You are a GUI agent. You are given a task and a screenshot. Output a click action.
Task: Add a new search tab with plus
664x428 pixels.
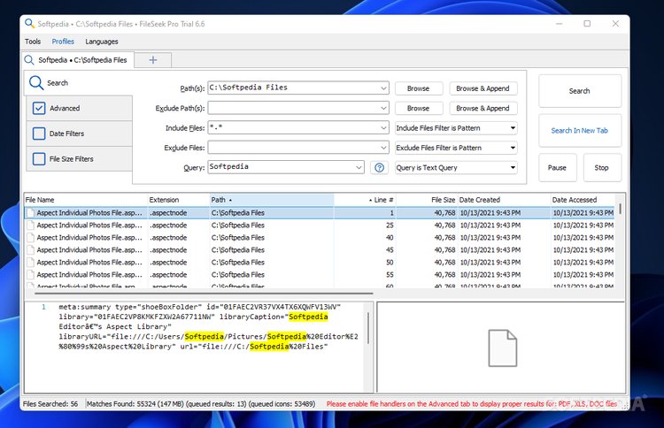(153, 60)
